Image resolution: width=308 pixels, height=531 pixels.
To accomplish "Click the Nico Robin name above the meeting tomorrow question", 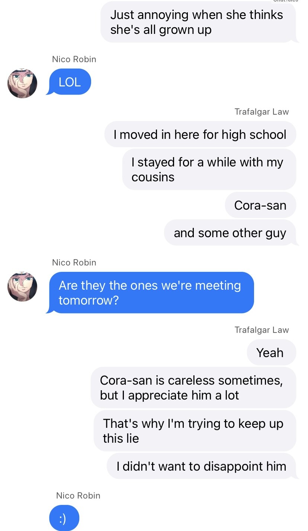I will pos(74,263).
